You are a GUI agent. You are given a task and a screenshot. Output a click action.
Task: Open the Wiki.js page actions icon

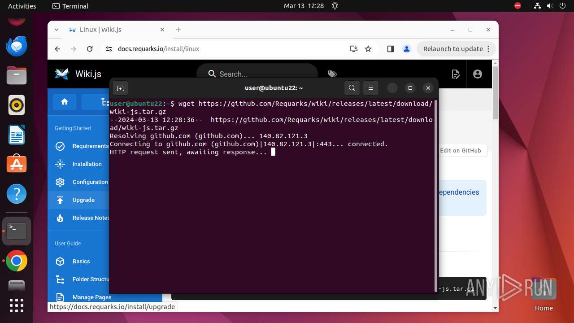(456, 74)
